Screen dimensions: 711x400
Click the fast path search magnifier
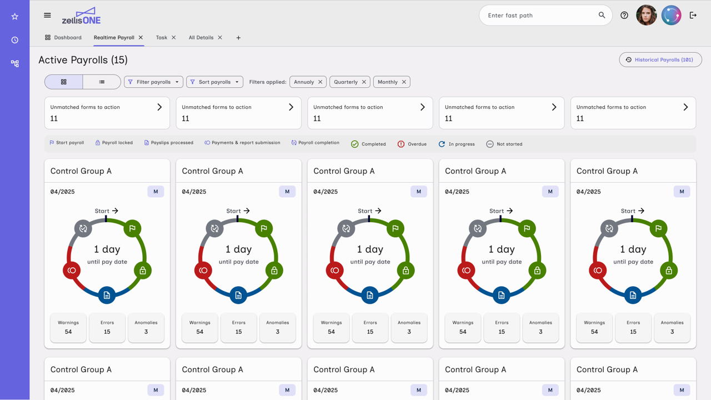pos(602,16)
